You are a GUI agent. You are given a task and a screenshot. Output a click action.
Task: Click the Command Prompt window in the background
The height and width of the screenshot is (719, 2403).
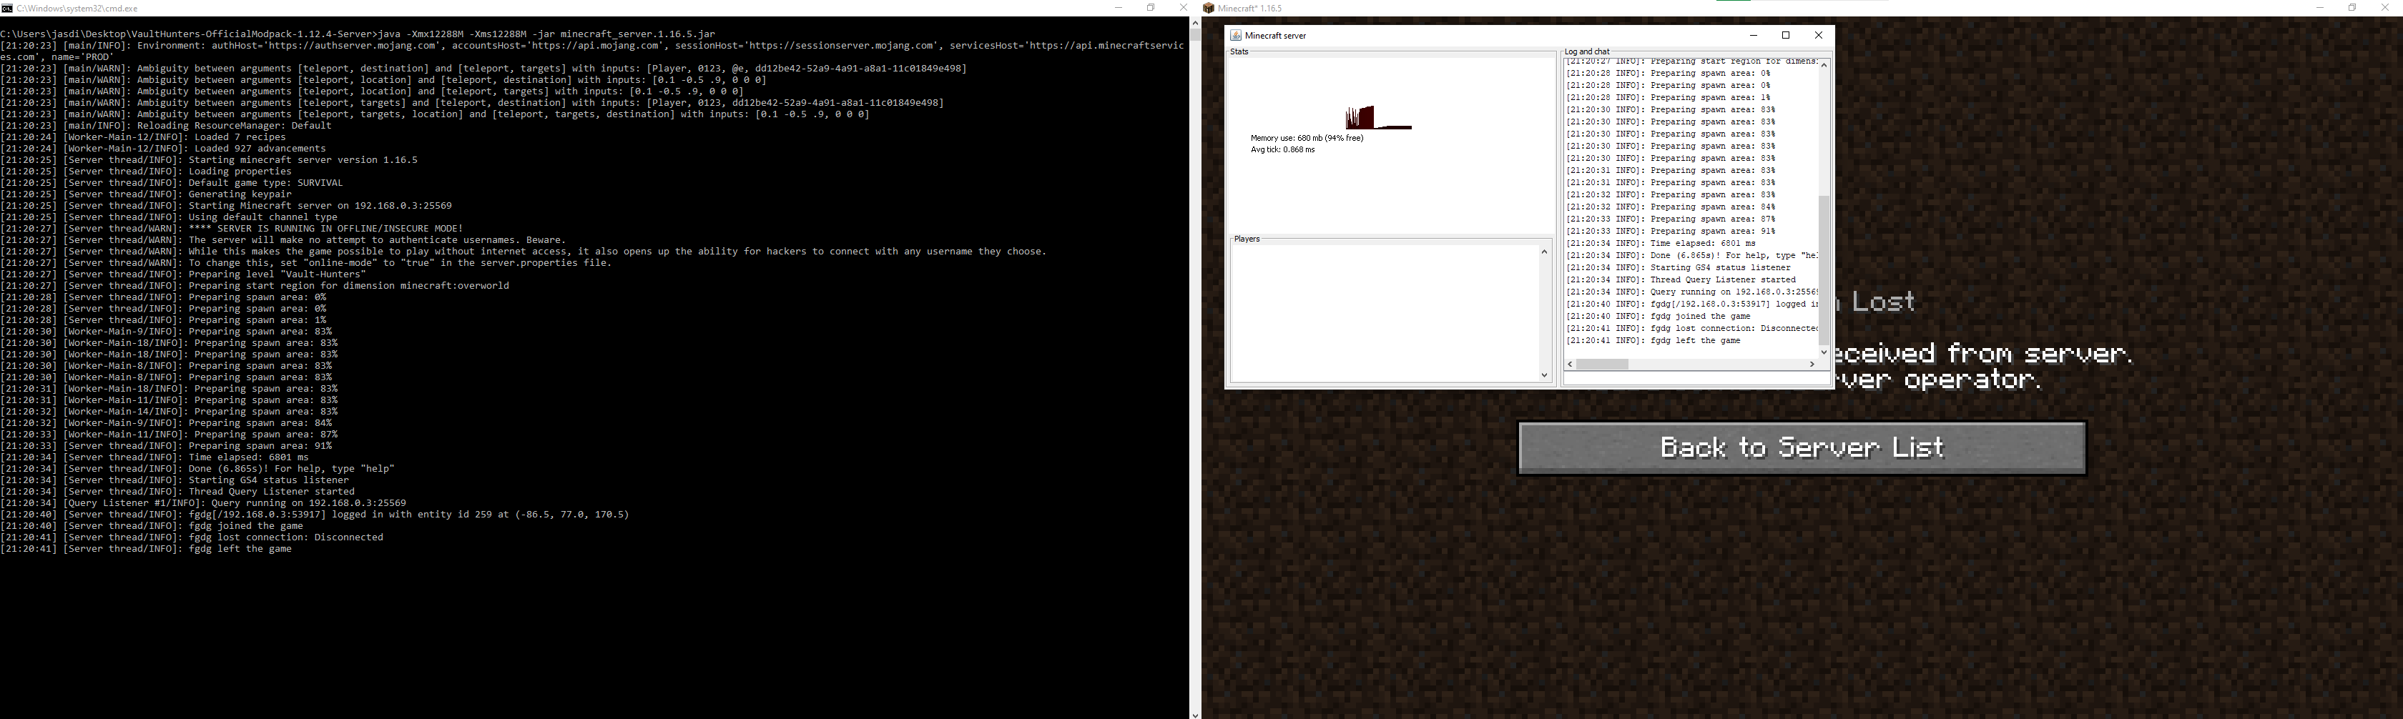[560, 606]
